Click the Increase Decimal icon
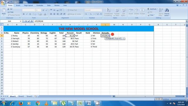 (x=98, y=14)
